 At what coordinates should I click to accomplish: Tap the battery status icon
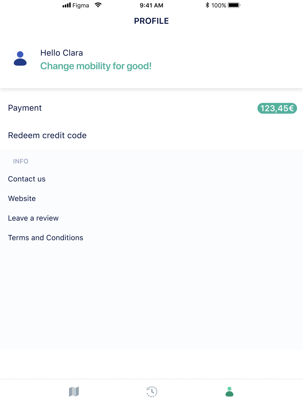234,5
